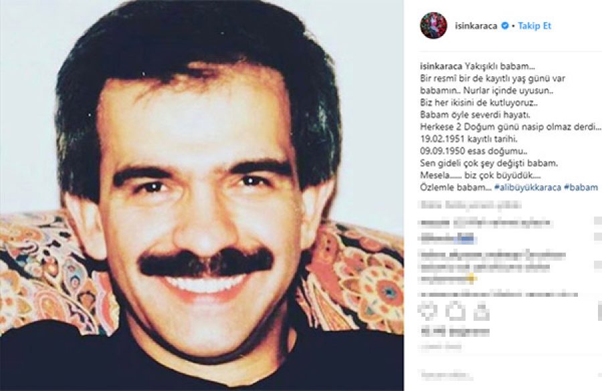The image size is (602, 391).
Task: Expand the view all comments line
Action: pos(471,205)
